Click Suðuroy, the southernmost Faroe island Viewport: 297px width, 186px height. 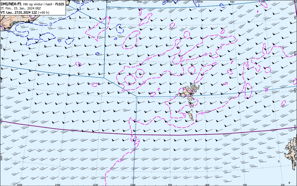[191, 115]
